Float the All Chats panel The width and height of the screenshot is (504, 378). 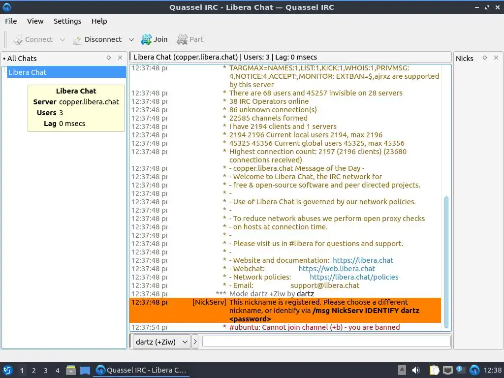[109, 58]
